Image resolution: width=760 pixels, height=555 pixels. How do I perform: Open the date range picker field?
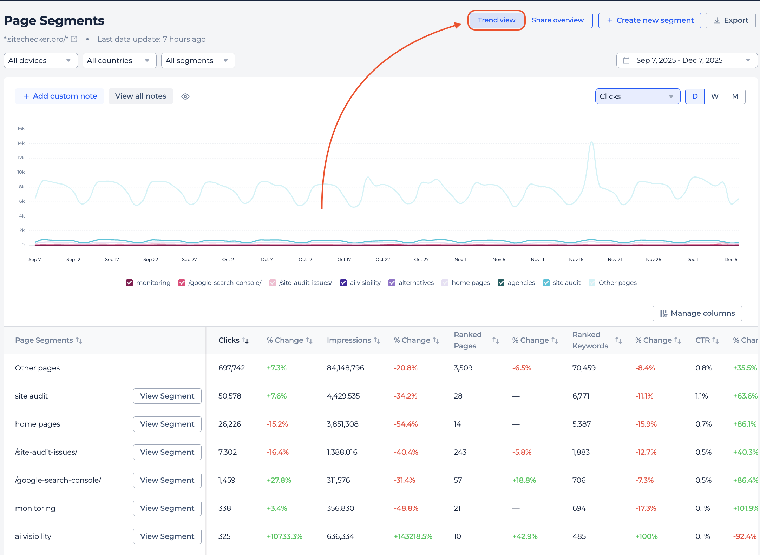pos(687,60)
